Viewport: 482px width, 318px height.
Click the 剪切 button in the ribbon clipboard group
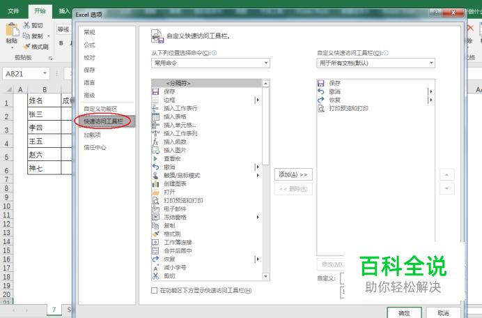click(33, 25)
